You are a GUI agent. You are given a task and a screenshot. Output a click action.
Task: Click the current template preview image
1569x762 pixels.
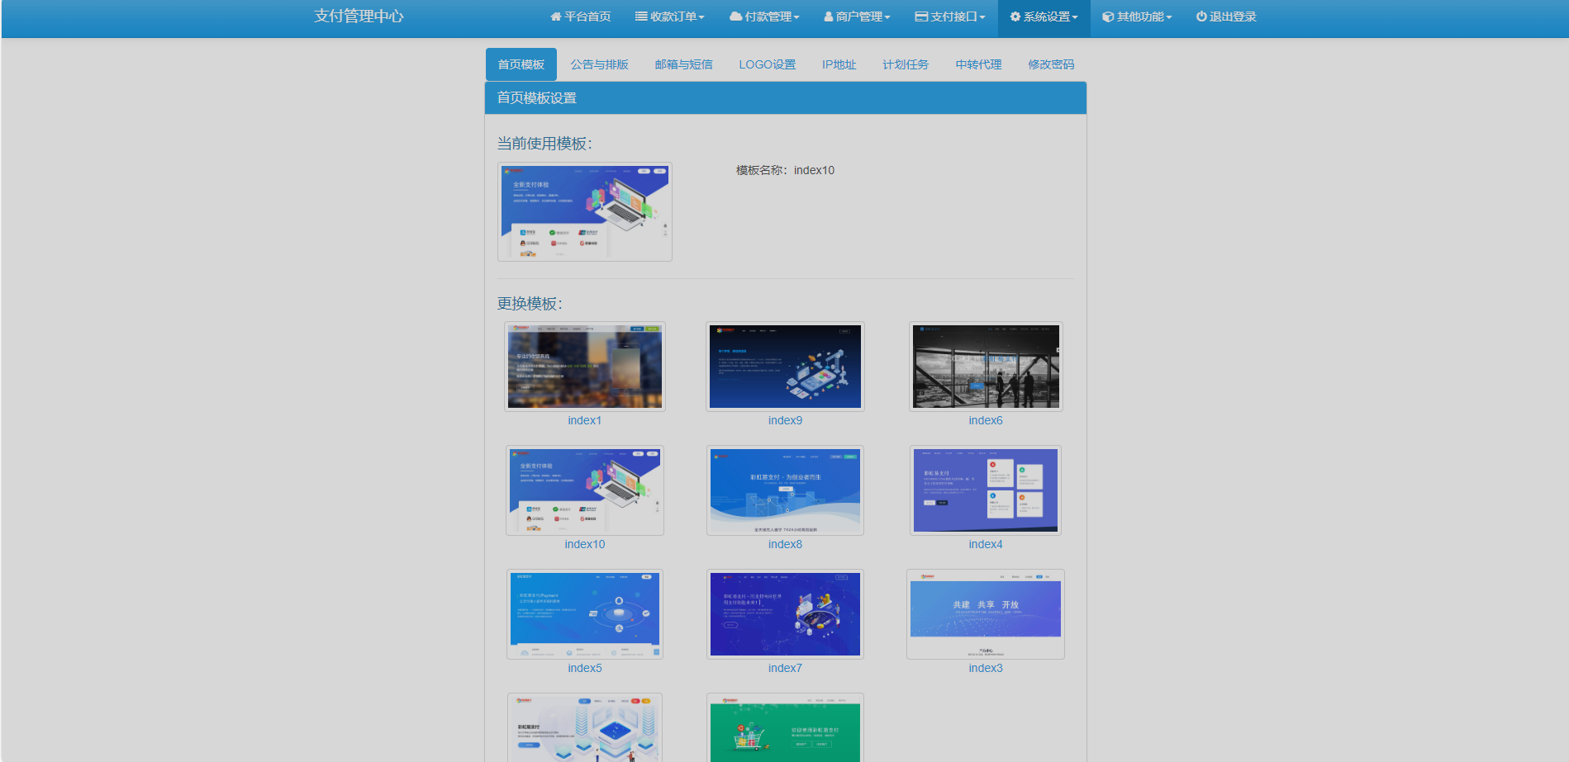coord(584,211)
